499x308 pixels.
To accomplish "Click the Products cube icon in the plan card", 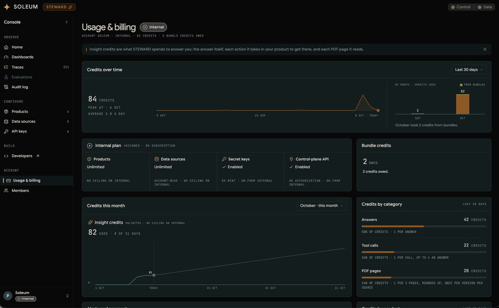I will (89, 159).
